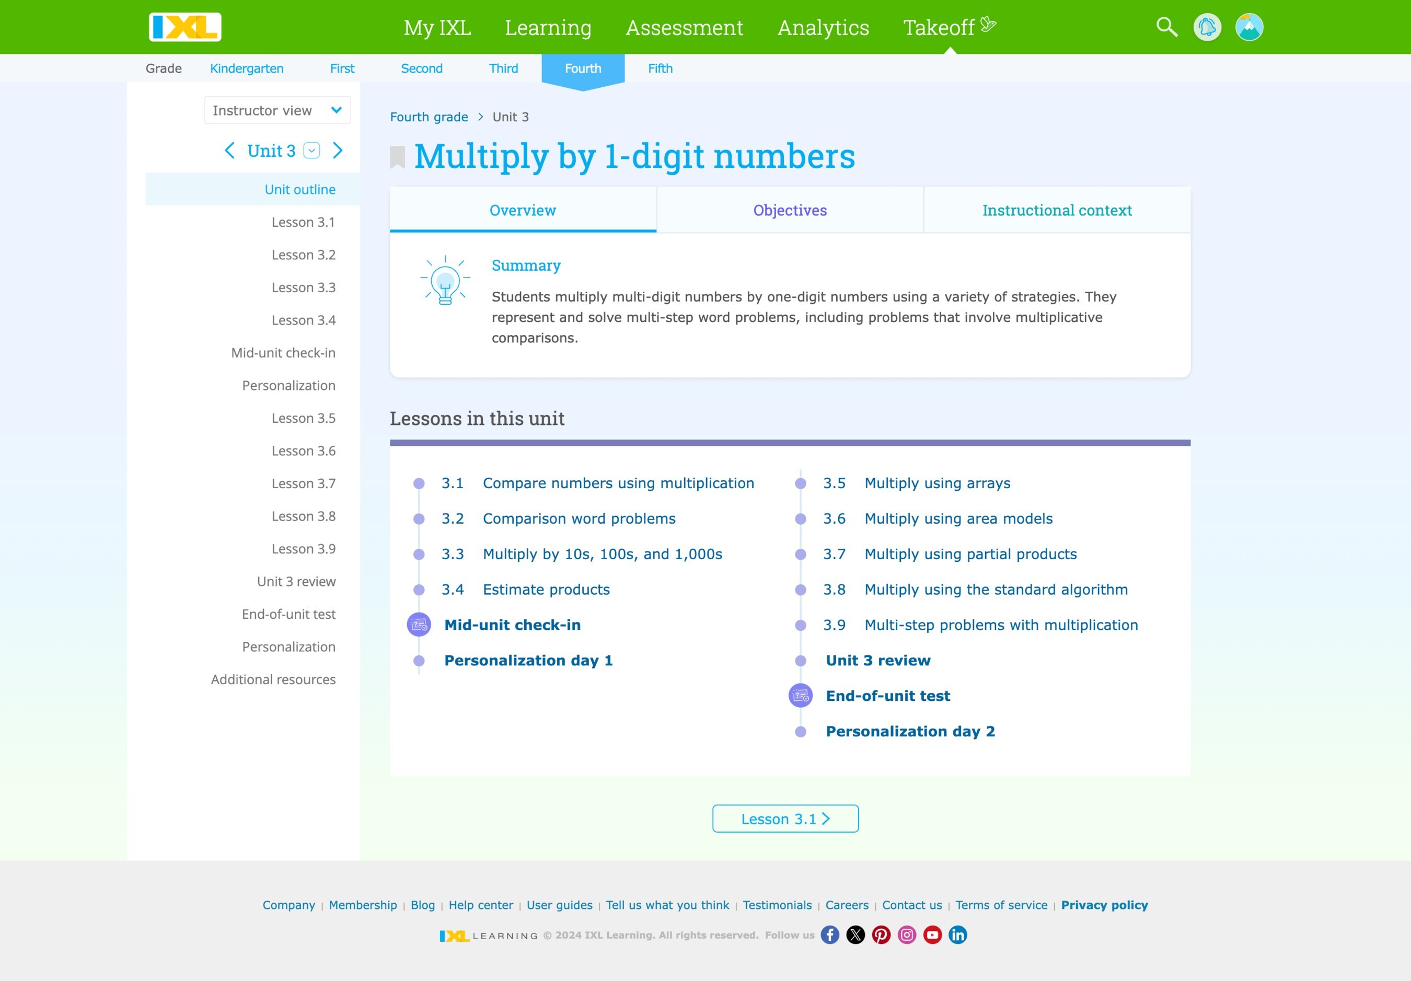Viewport: 1411px width, 981px height.
Task: Click the Lesson 3.1 next button
Action: (x=785, y=819)
